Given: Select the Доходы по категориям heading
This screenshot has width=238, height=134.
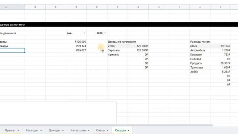Looking at the screenshot, I should [x=122, y=42].
